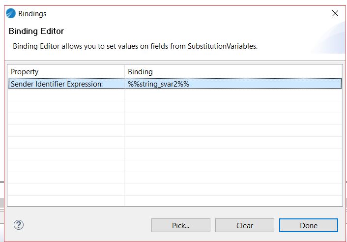Close the Bindings dialog window

pos(335,14)
